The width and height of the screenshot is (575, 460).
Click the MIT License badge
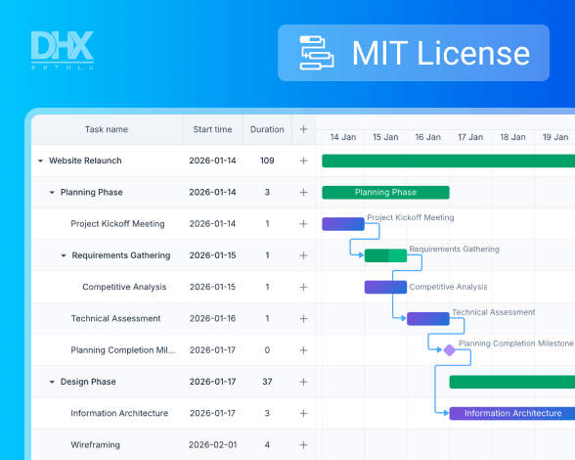click(x=414, y=53)
